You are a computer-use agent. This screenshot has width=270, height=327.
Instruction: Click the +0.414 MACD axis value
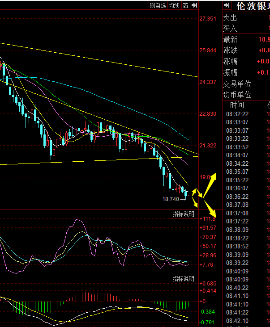pos(208,291)
